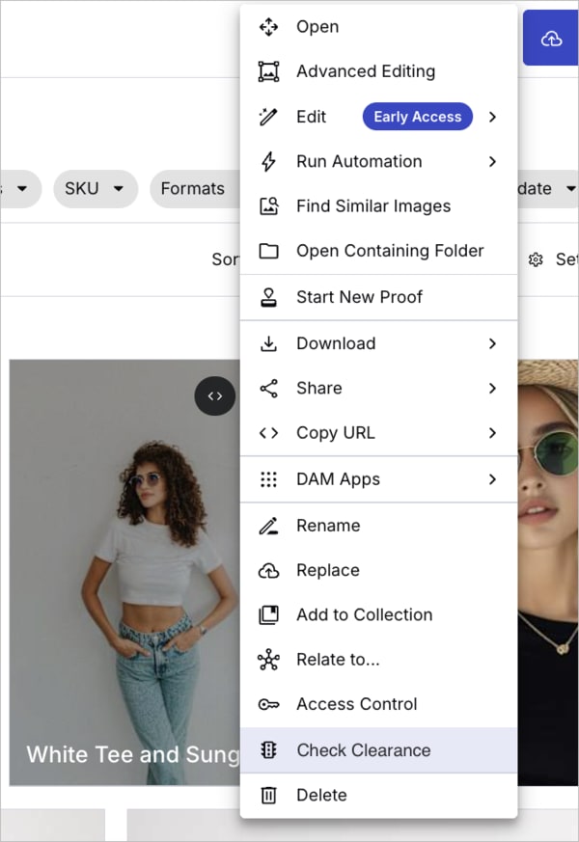Click the Open icon in context menu
This screenshot has width=579, height=842.
(268, 27)
